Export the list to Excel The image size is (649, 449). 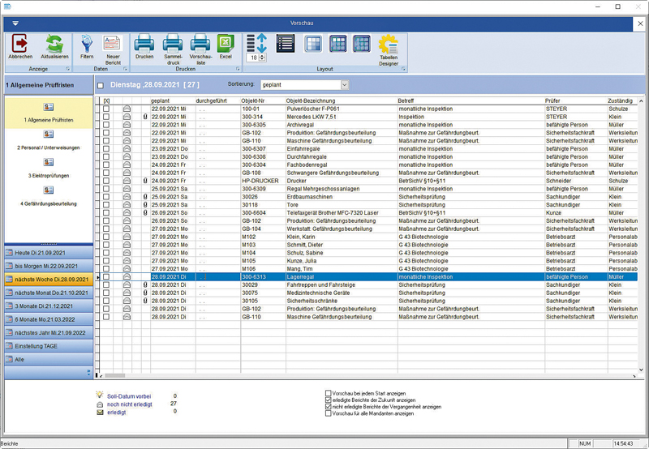point(225,44)
